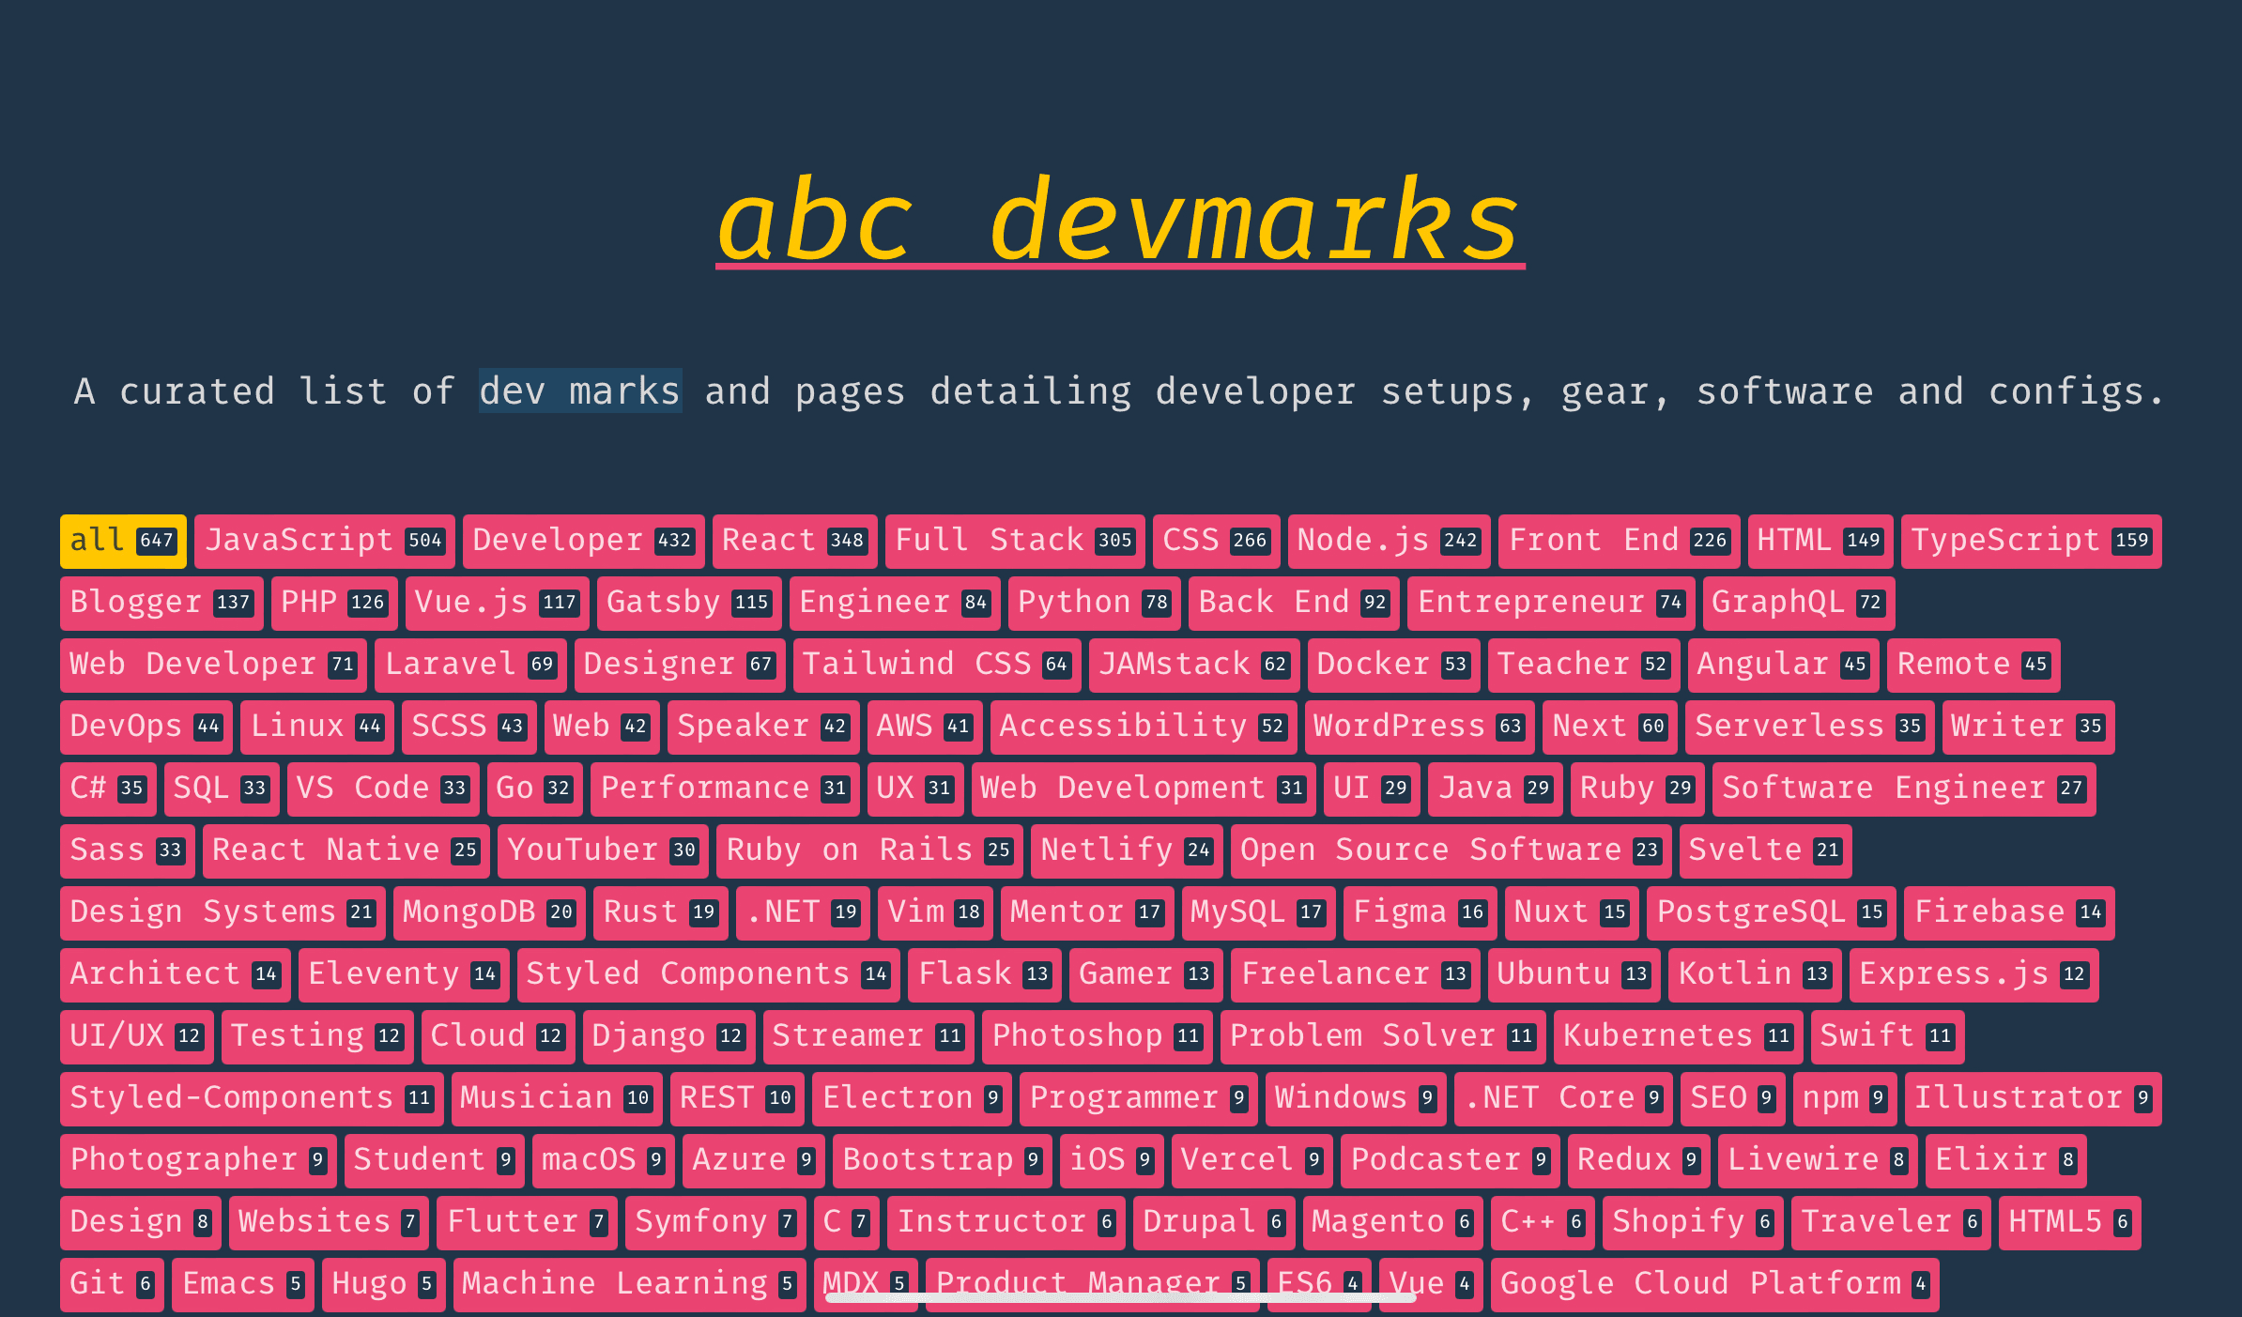Open the Web Developer 71 category
This screenshot has height=1317, width=2242.
[x=211, y=664]
